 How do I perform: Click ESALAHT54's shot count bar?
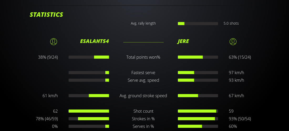[89, 111]
